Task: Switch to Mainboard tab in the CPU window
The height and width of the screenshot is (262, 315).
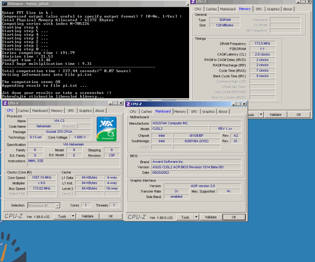Action: (40, 111)
